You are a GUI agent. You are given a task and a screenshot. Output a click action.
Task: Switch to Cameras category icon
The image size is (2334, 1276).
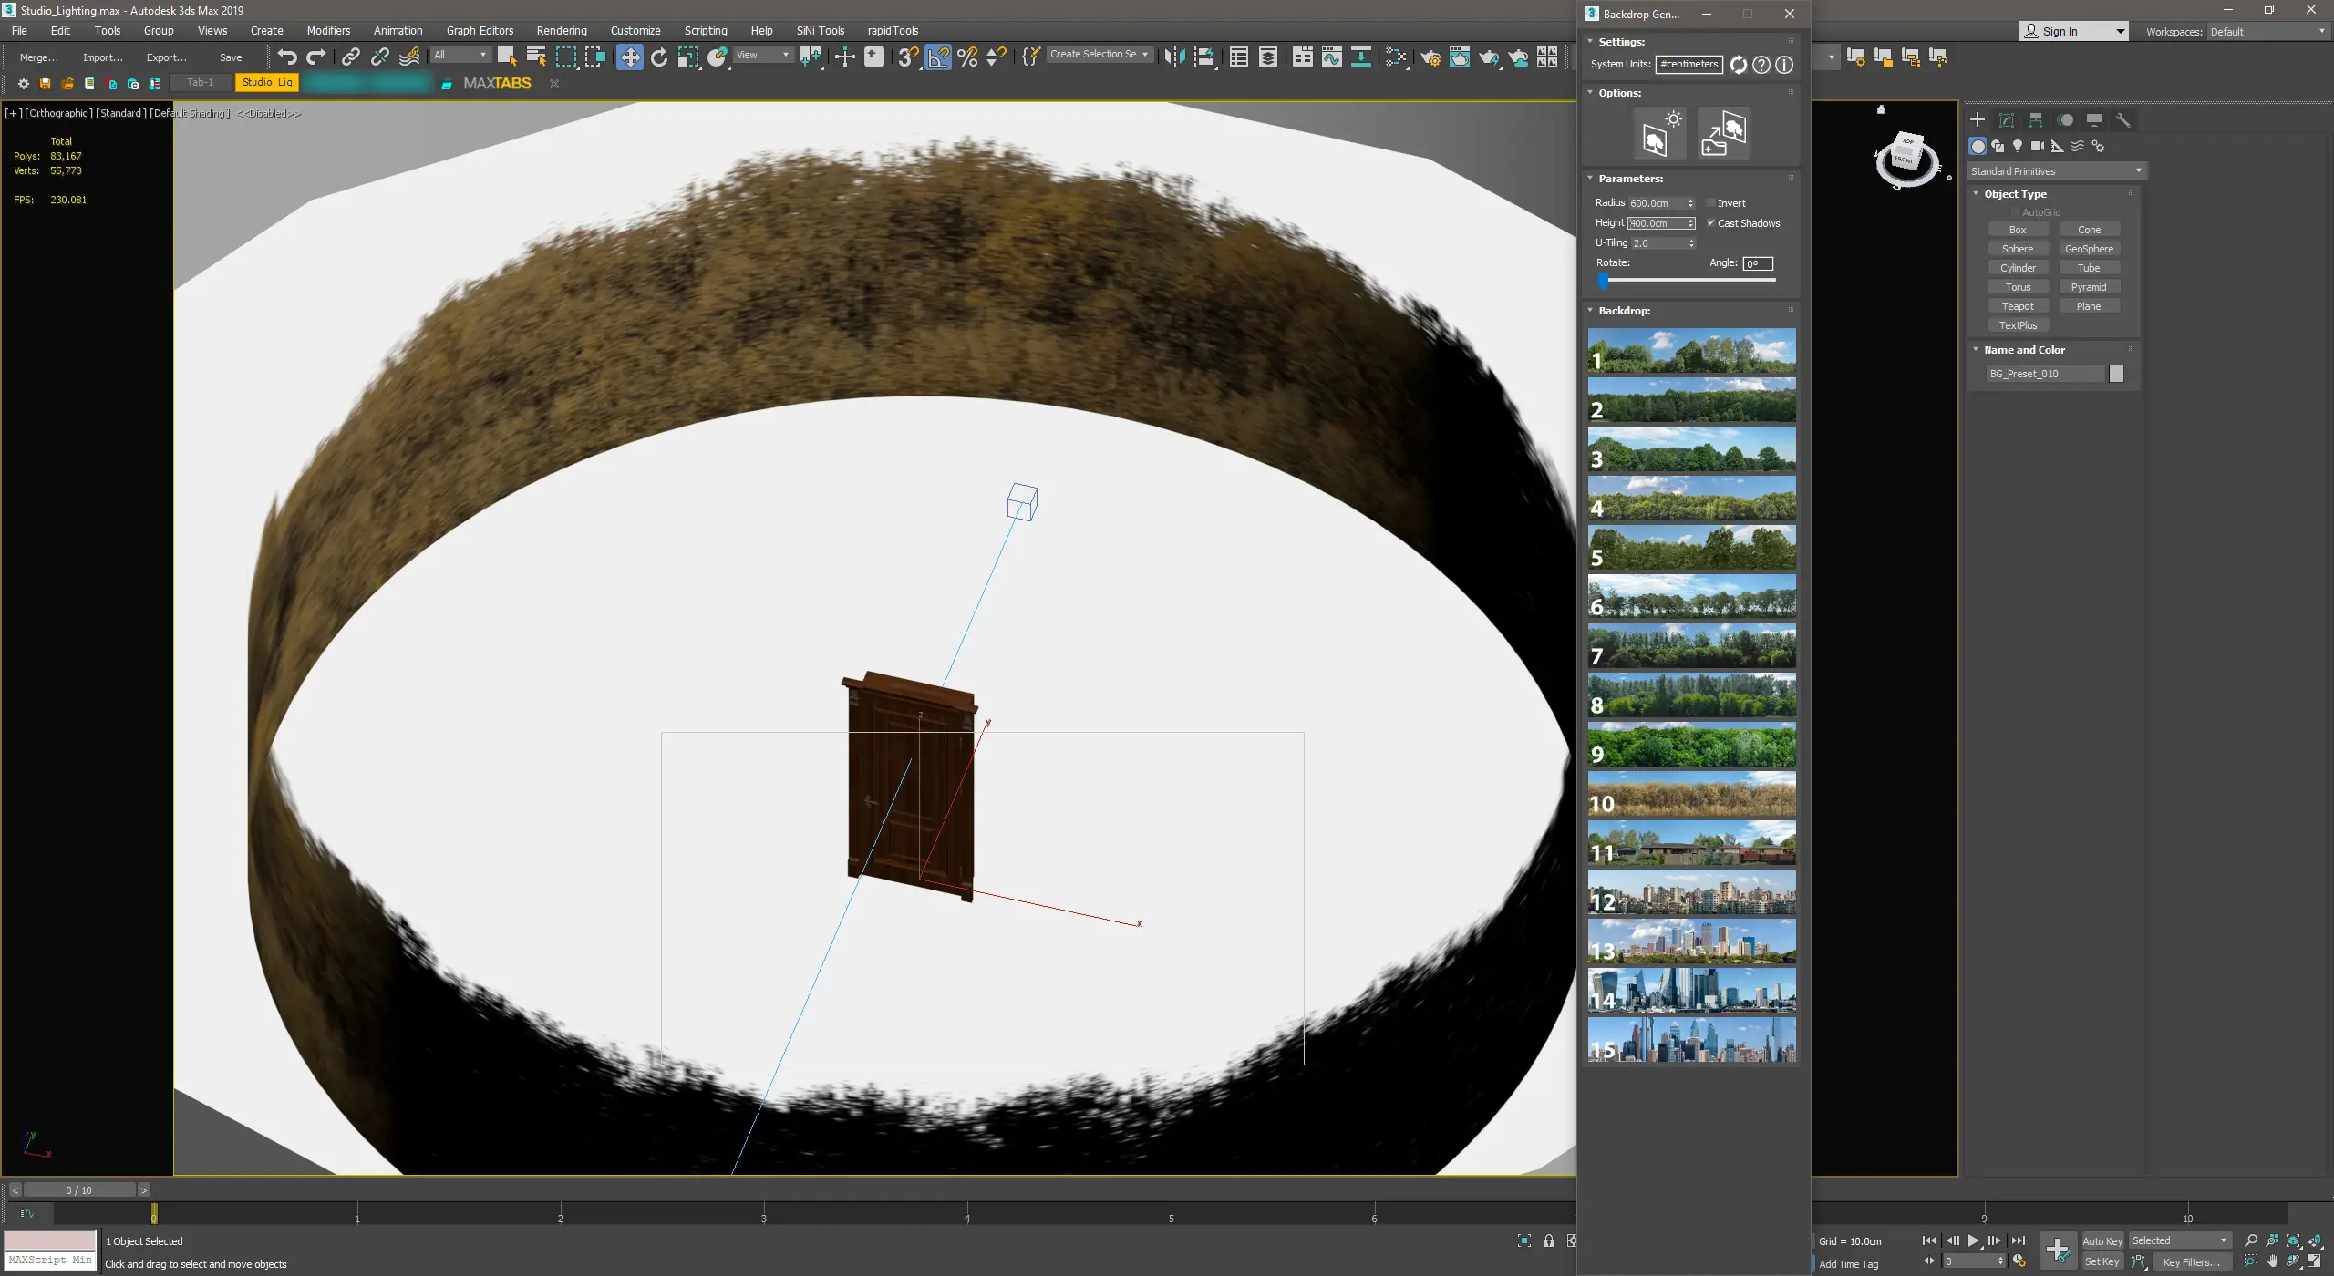coord(2038,146)
